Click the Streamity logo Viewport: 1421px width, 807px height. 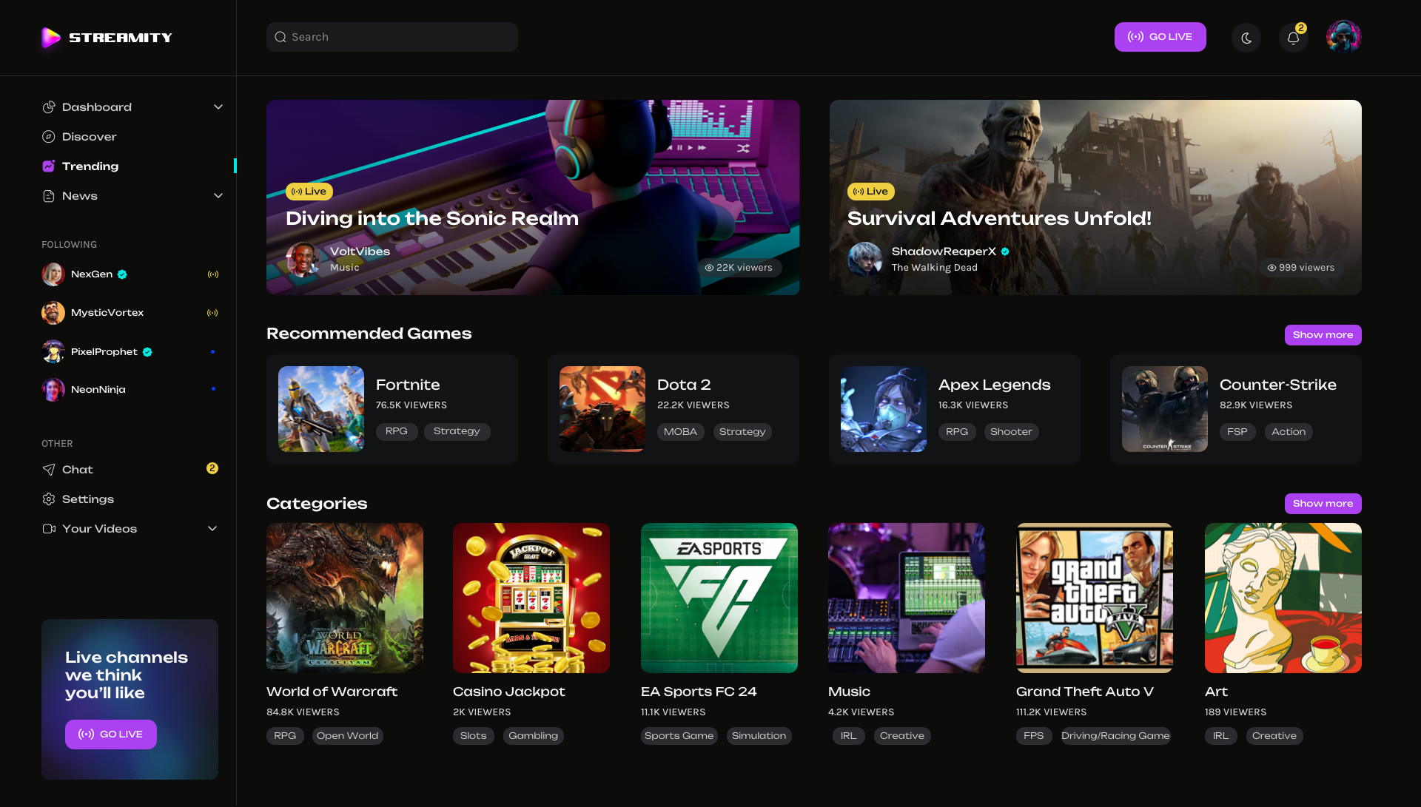click(106, 37)
